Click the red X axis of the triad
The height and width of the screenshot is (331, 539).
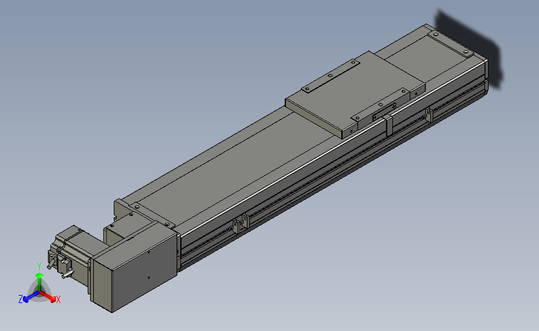(49, 297)
